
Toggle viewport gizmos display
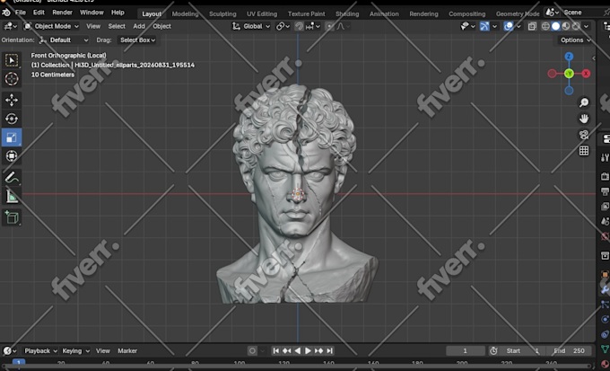click(x=484, y=26)
